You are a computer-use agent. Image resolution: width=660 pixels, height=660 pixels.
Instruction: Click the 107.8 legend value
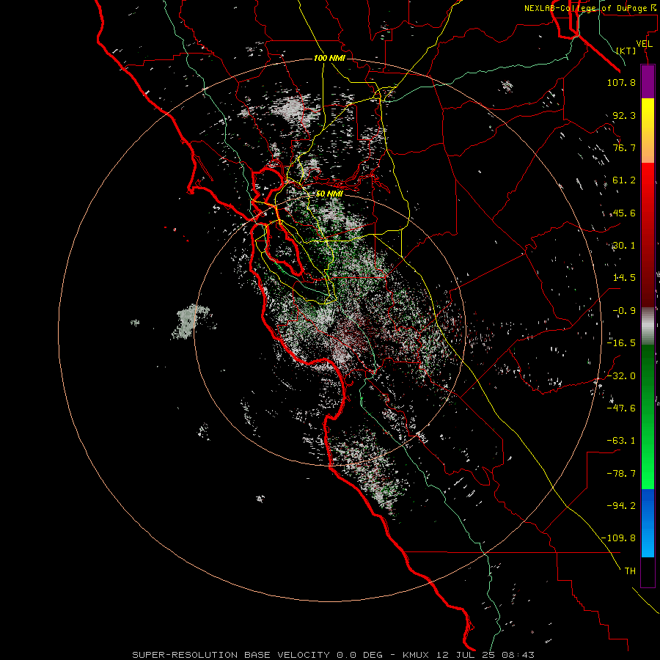coord(621,82)
